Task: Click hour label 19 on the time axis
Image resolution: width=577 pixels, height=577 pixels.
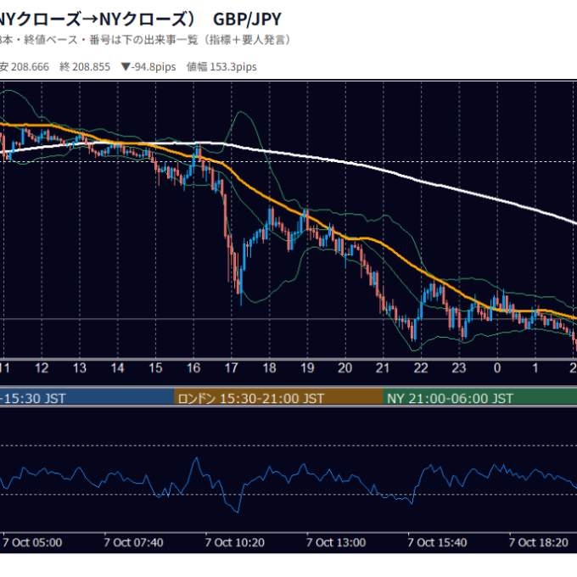Action: point(307,368)
